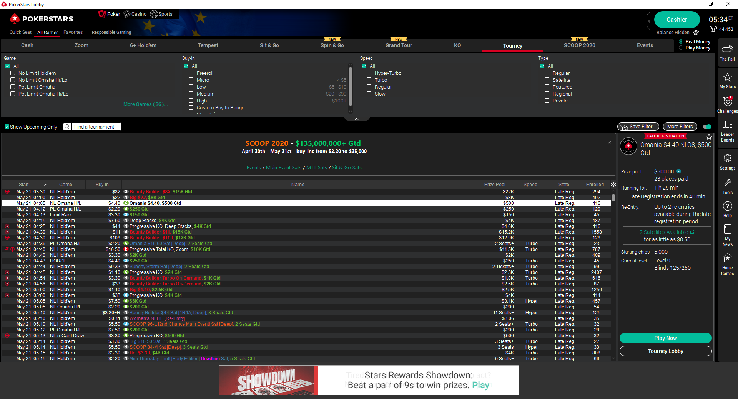This screenshot has width=738, height=399.
Task: Open the Tourney Lobby button
Action: click(665, 351)
